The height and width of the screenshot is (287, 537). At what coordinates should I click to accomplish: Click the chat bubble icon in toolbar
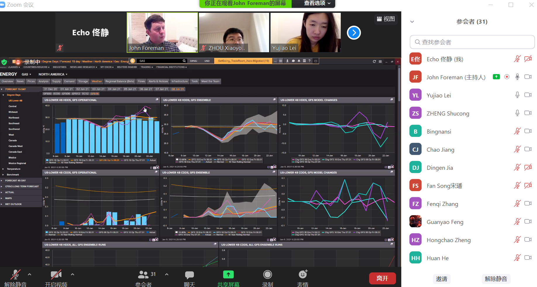(x=189, y=275)
